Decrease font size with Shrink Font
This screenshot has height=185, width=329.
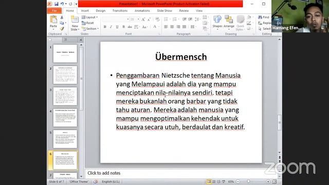[x=149, y=20]
